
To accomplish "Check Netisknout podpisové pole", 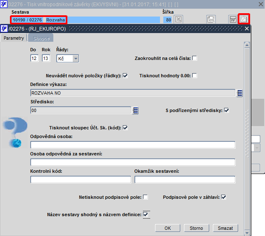I will click(x=146, y=197).
